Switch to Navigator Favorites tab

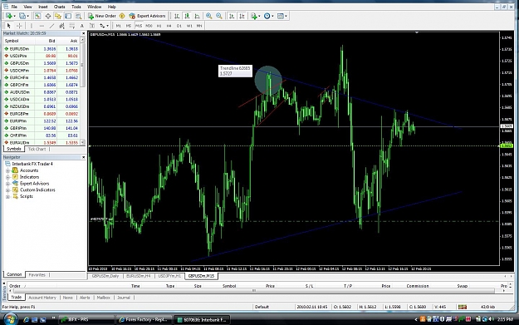coord(37,274)
